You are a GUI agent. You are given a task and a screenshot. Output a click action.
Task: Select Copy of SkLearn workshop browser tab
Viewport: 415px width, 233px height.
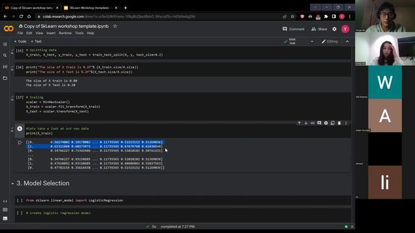coord(31,8)
